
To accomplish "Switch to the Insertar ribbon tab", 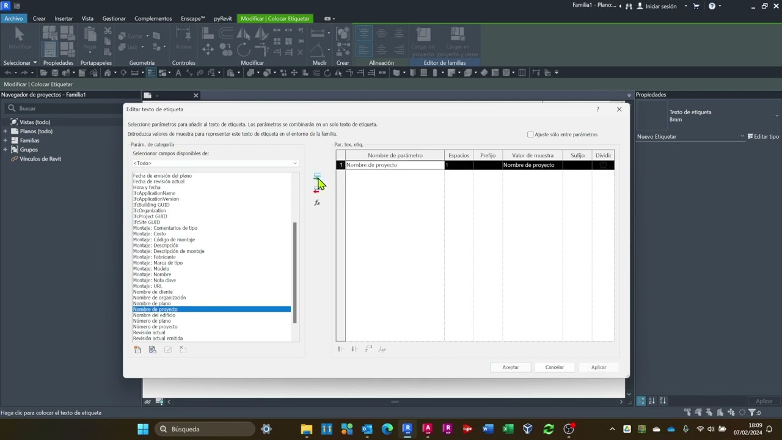I will pos(64,18).
